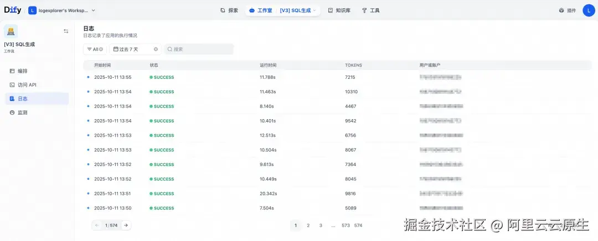This screenshot has width=598, height=241.
Task: Click the user account avatar
Action: click(x=589, y=10)
